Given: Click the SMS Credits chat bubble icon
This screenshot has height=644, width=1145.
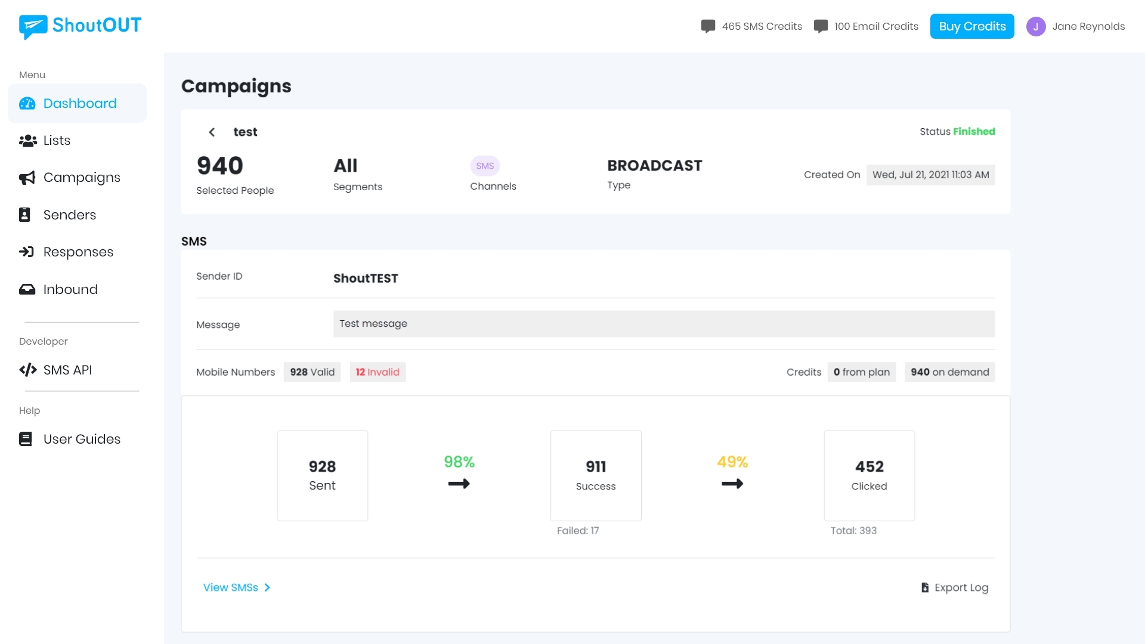Looking at the screenshot, I should 708,26.
